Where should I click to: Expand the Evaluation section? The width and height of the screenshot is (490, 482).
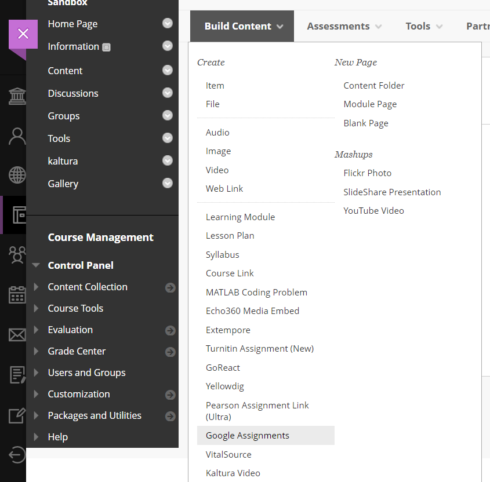pos(37,330)
